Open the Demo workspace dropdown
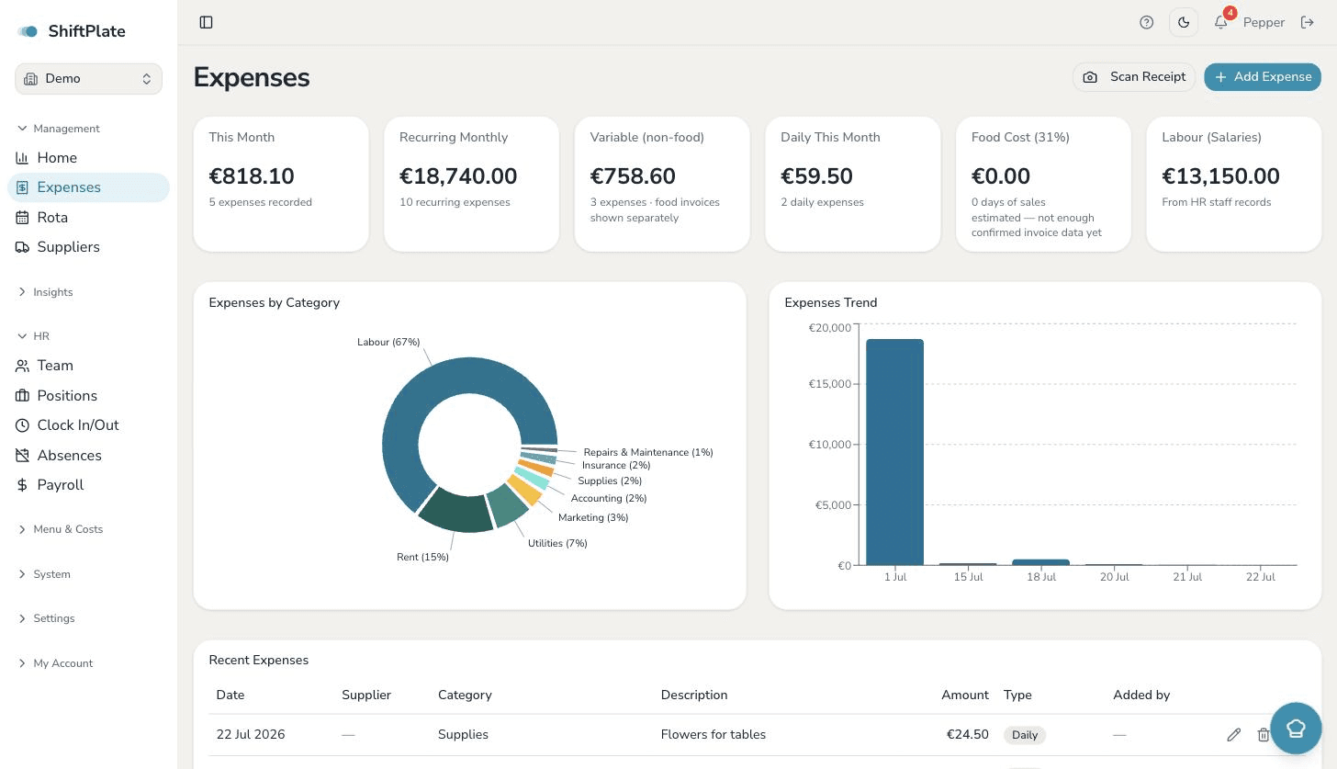The height and width of the screenshot is (769, 1337). coord(88,79)
